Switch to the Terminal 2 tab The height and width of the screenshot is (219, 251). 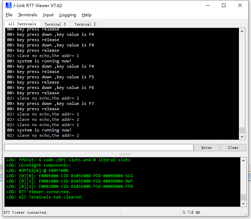click(85, 24)
